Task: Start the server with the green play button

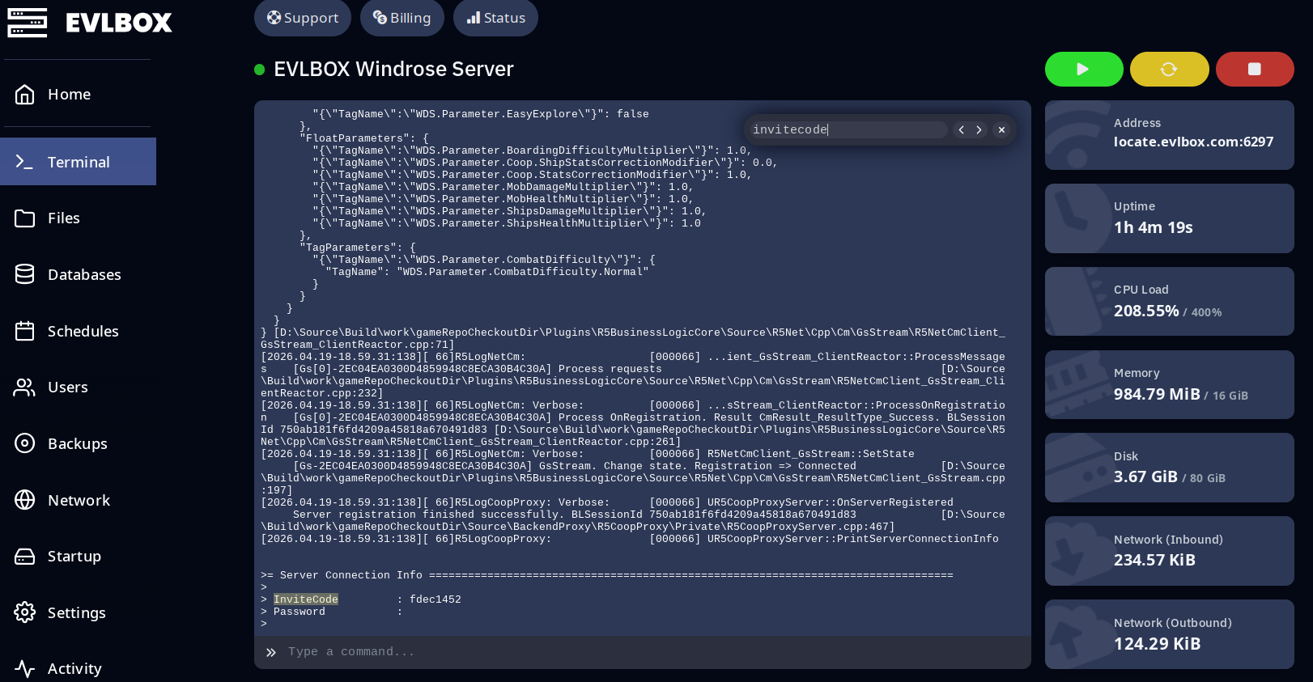Action: coord(1084,70)
